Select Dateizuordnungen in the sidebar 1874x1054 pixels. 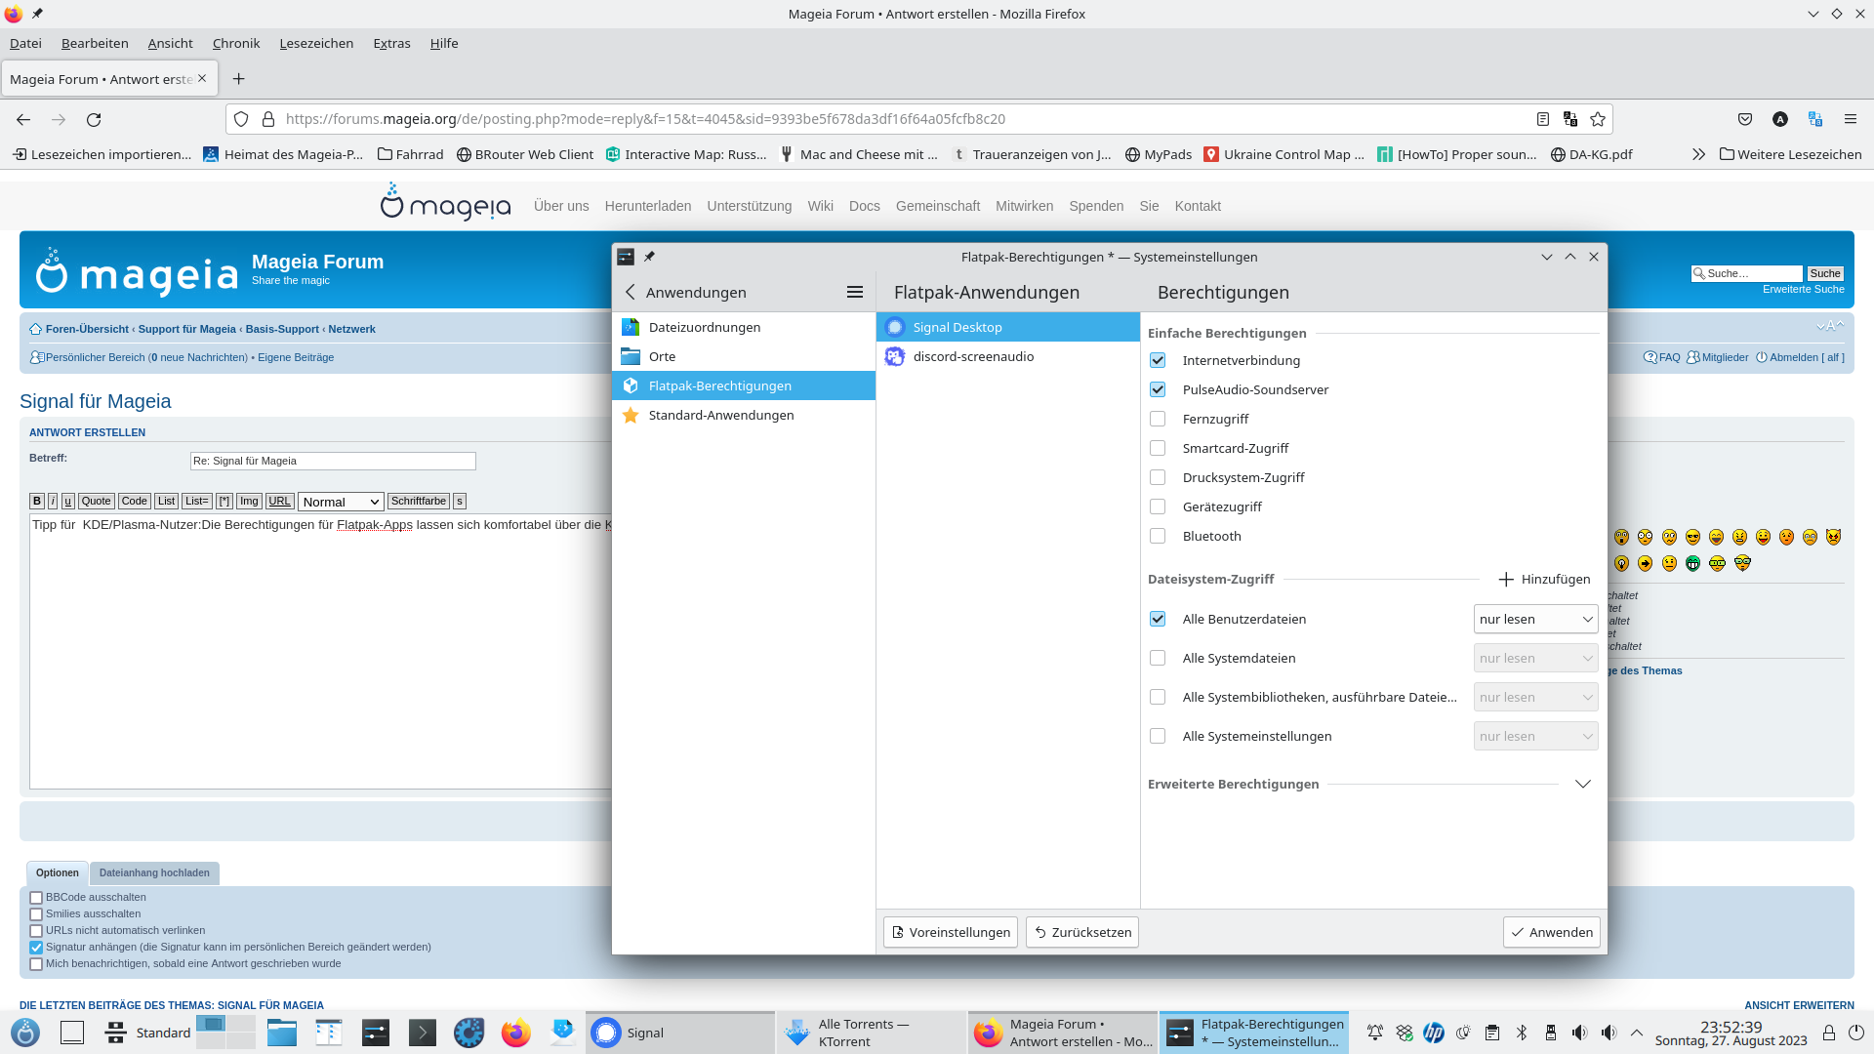[744, 327]
